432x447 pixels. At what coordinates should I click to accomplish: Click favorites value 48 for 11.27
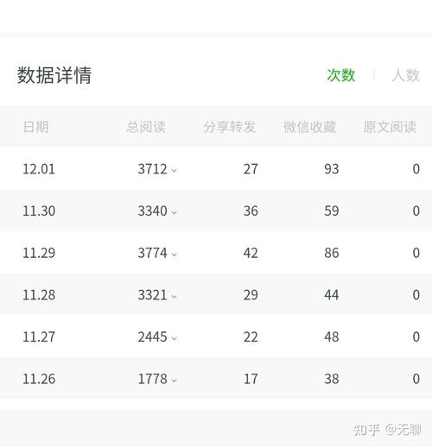pyautogui.click(x=332, y=337)
